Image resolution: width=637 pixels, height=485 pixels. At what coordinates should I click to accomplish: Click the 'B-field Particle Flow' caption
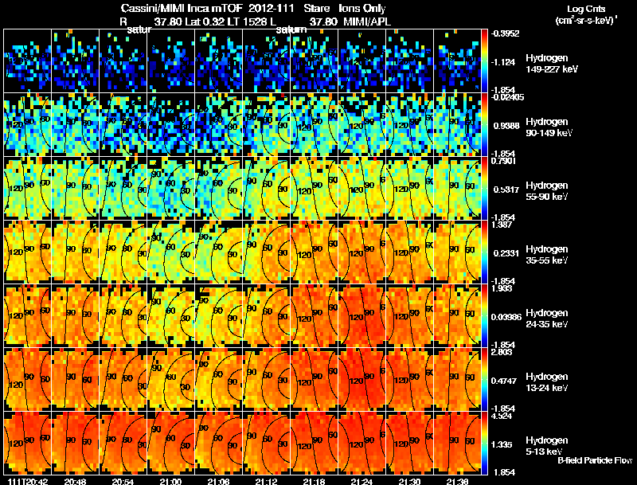tap(595, 460)
